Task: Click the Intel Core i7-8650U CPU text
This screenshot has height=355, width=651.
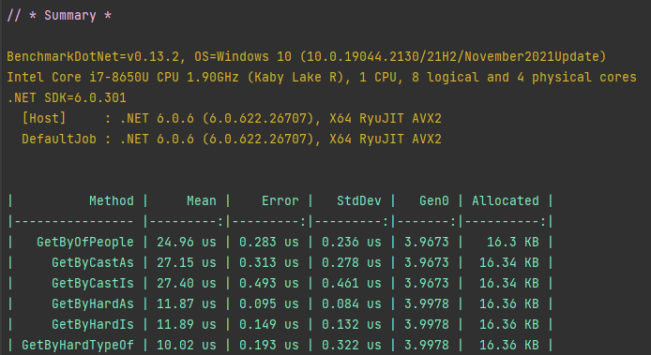Action: pos(93,77)
